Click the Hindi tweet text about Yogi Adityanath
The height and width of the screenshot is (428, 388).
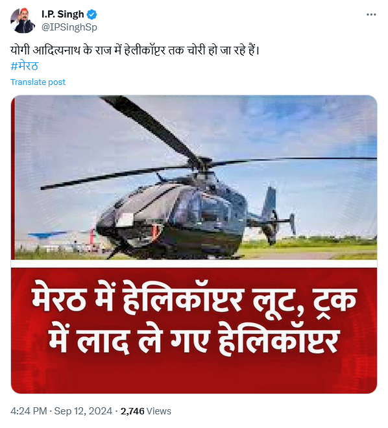(x=134, y=51)
